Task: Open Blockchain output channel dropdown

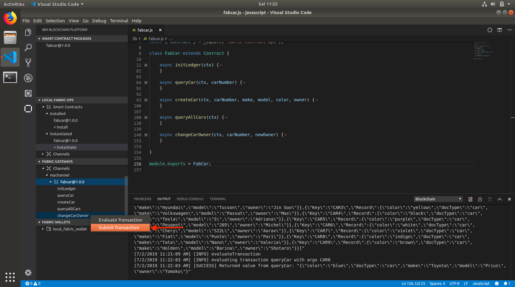Action: pyautogui.click(x=438, y=199)
